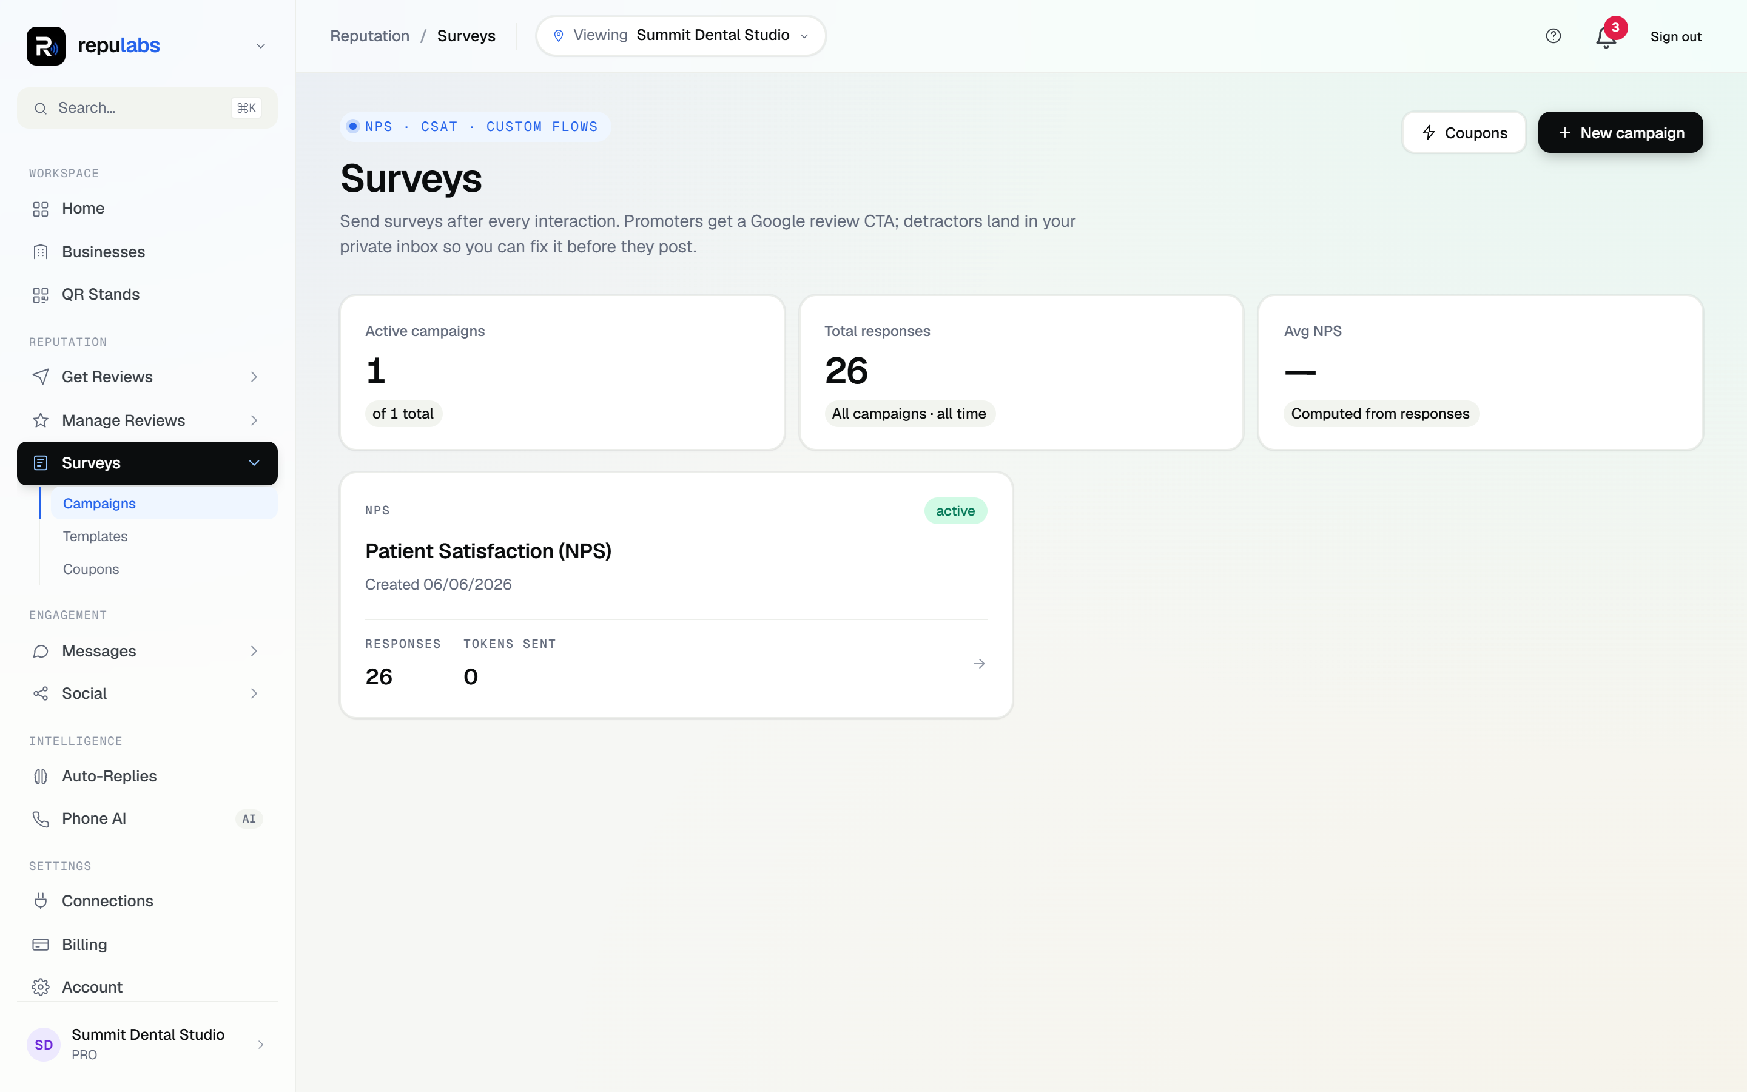Click the Get Reviews paper-plane icon
Screen dimensions: 1747x1092
click(x=41, y=377)
